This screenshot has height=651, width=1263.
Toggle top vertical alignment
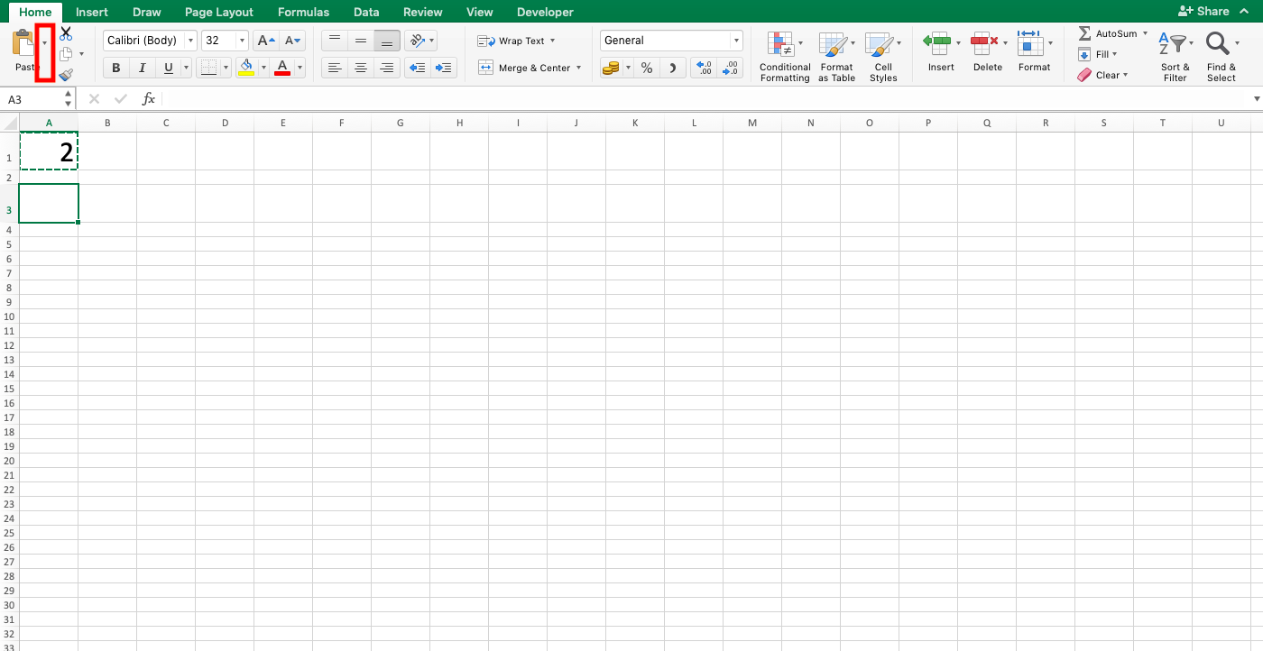335,41
